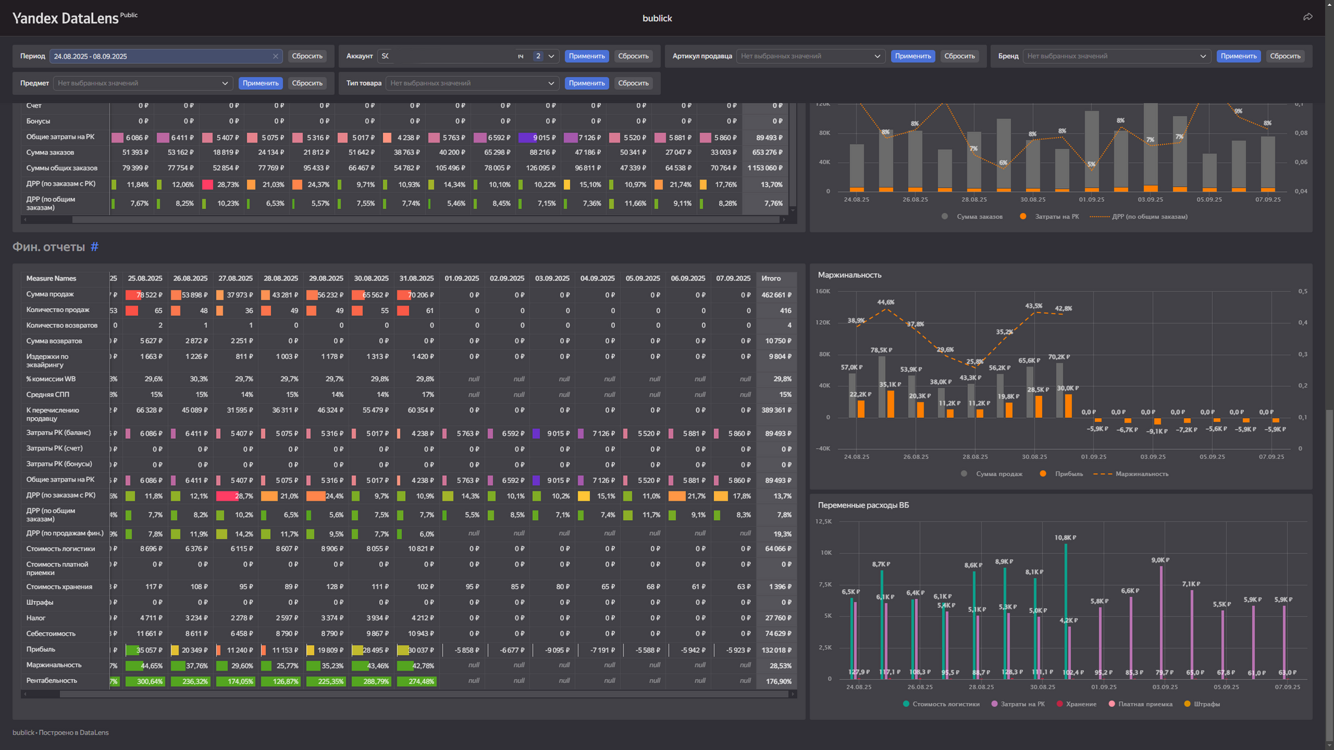Click the Yandex DataLens logo
Viewport: 1334px width, 750px height.
tap(65, 18)
